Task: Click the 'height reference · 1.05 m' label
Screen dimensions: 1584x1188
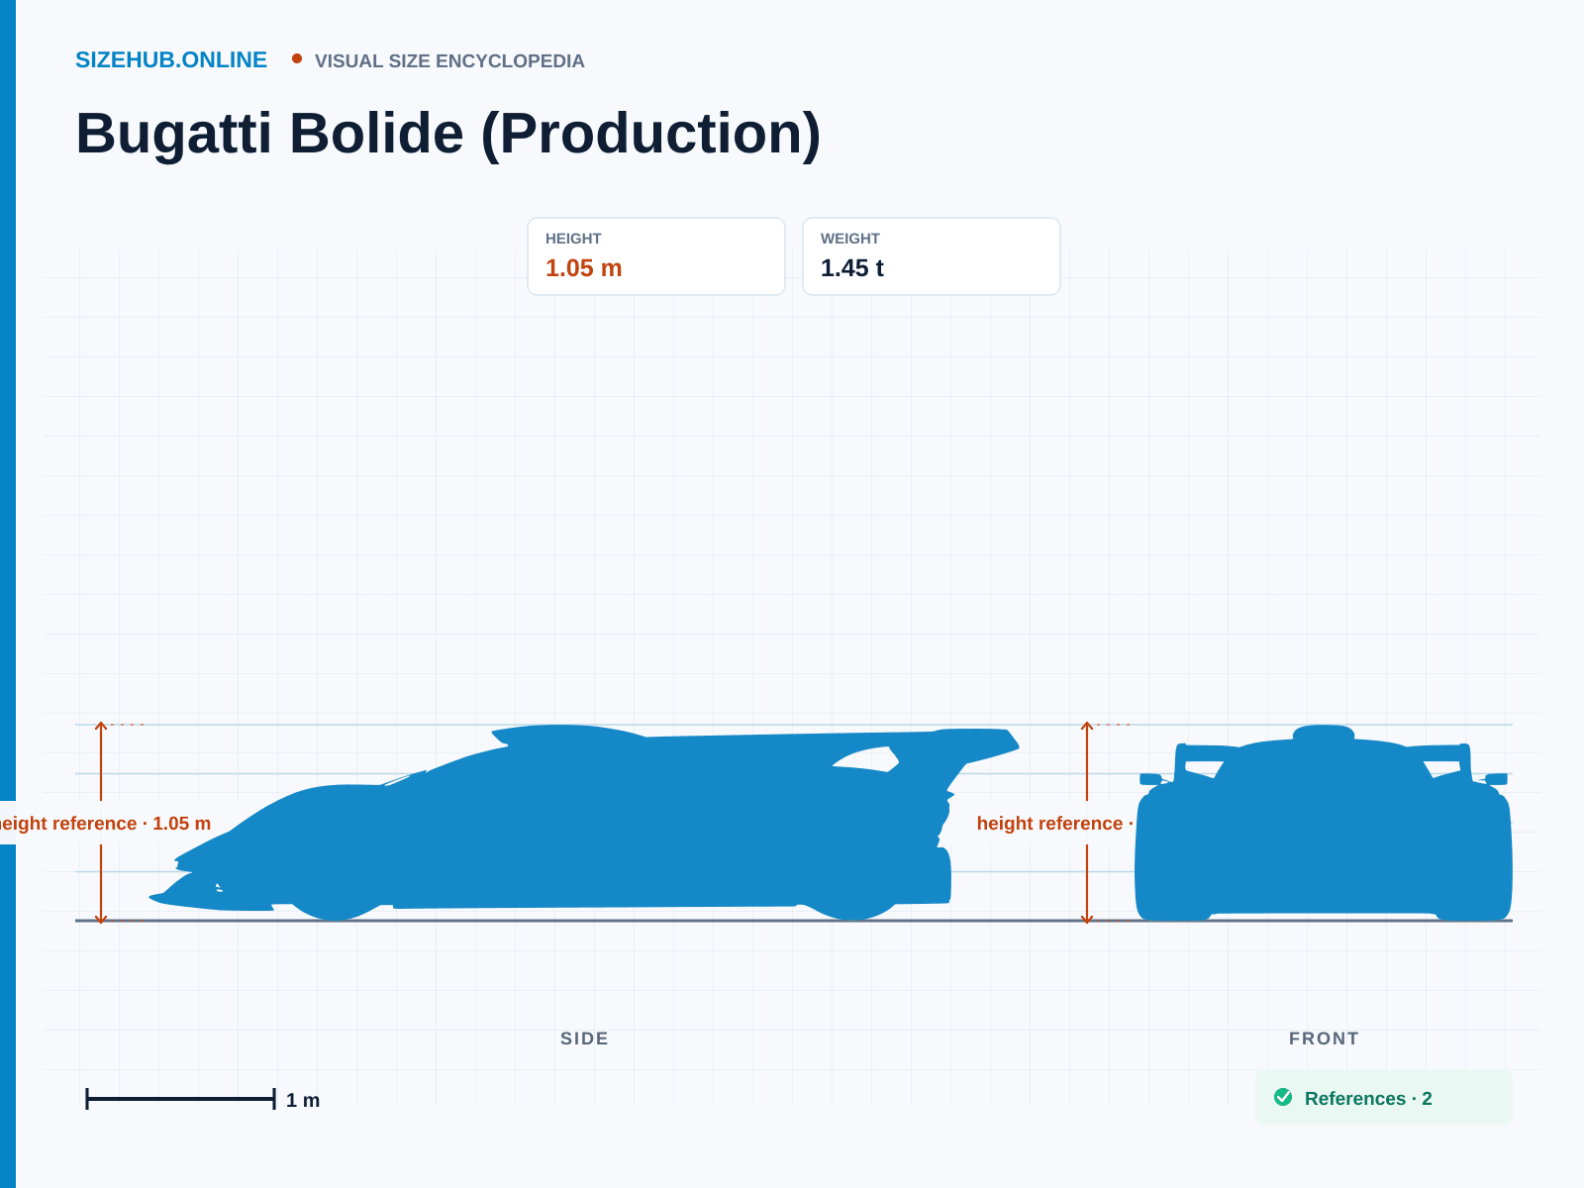Action: (x=104, y=824)
